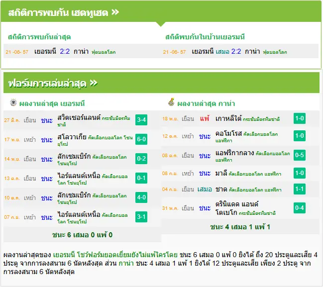Select opponent ชาด
This screenshot has width=323, height=287.
(x=221, y=189)
